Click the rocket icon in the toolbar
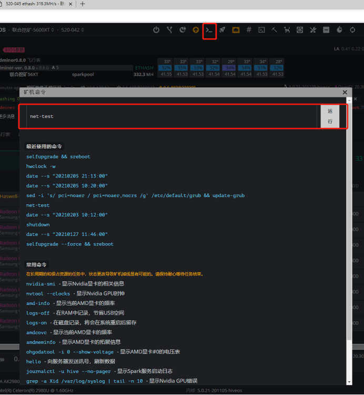 coord(223,30)
